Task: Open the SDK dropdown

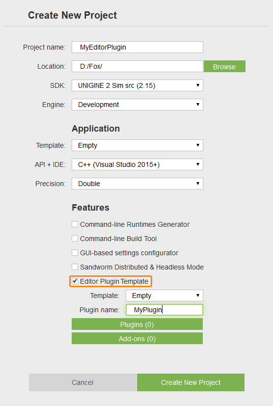Action: [x=137, y=85]
